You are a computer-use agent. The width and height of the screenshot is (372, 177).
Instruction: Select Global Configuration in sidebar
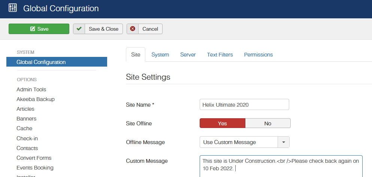point(41,62)
